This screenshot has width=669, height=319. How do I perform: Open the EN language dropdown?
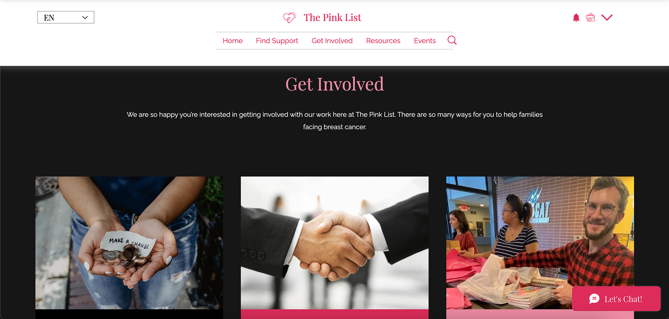(x=66, y=17)
